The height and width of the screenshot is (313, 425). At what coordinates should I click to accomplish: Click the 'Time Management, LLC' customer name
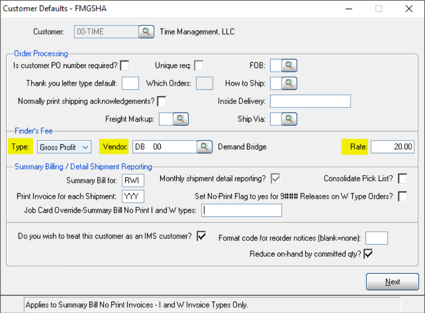pos(197,32)
